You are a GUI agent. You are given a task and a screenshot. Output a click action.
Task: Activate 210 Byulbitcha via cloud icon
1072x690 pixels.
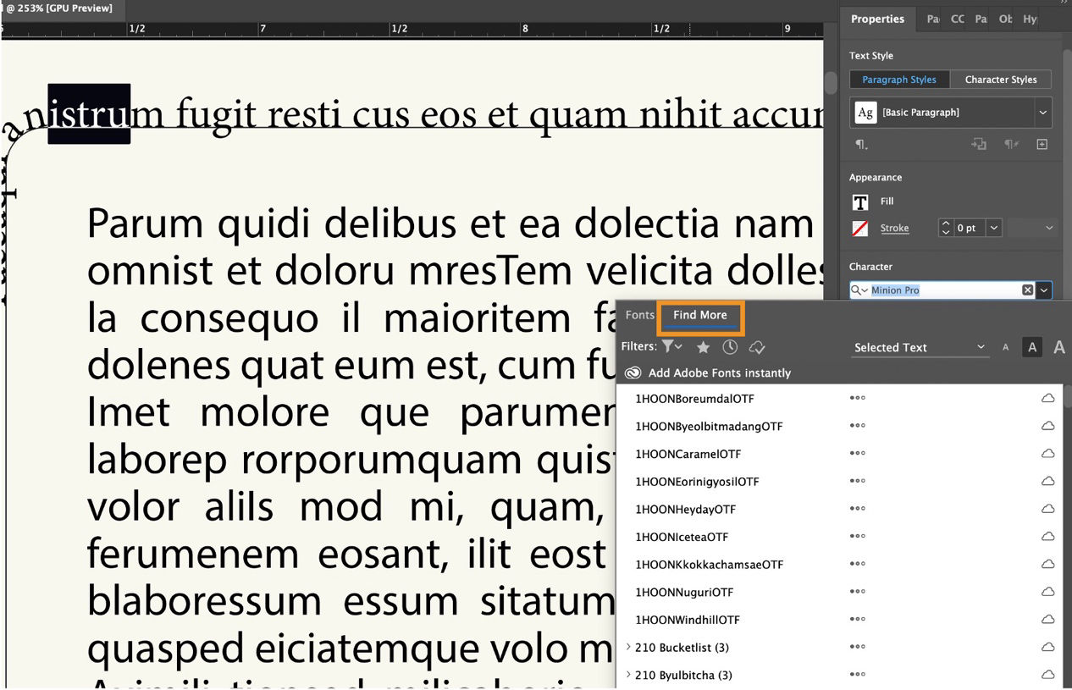pyautogui.click(x=1047, y=675)
